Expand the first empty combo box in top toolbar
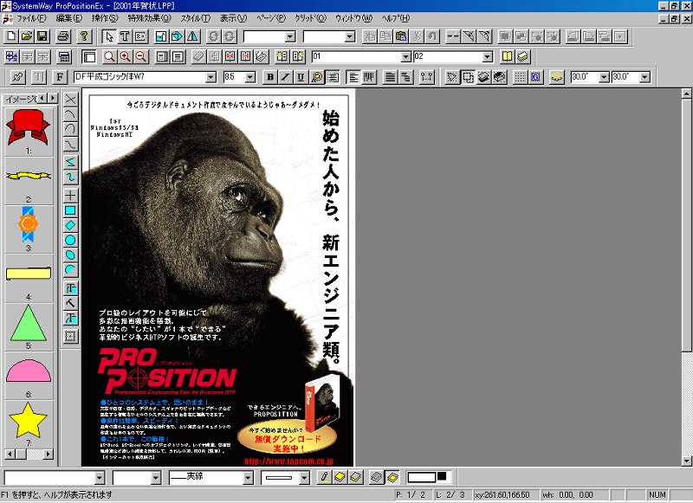 (x=290, y=36)
